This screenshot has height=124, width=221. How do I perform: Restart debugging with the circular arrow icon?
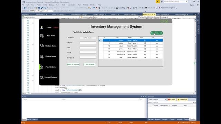(99, 8)
